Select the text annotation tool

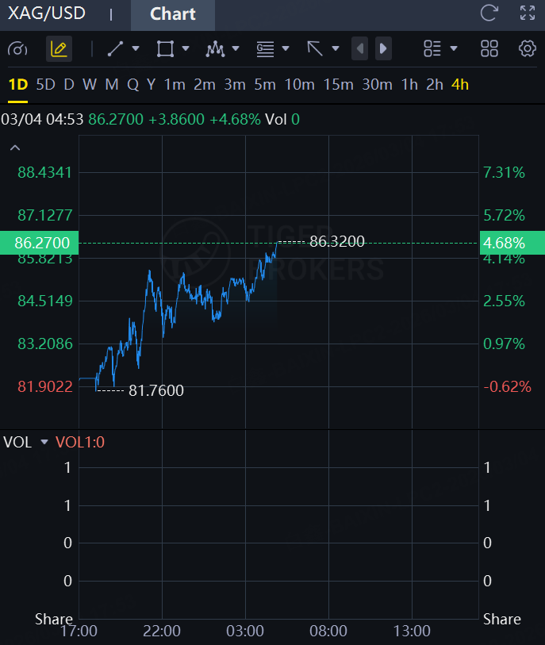[265, 49]
